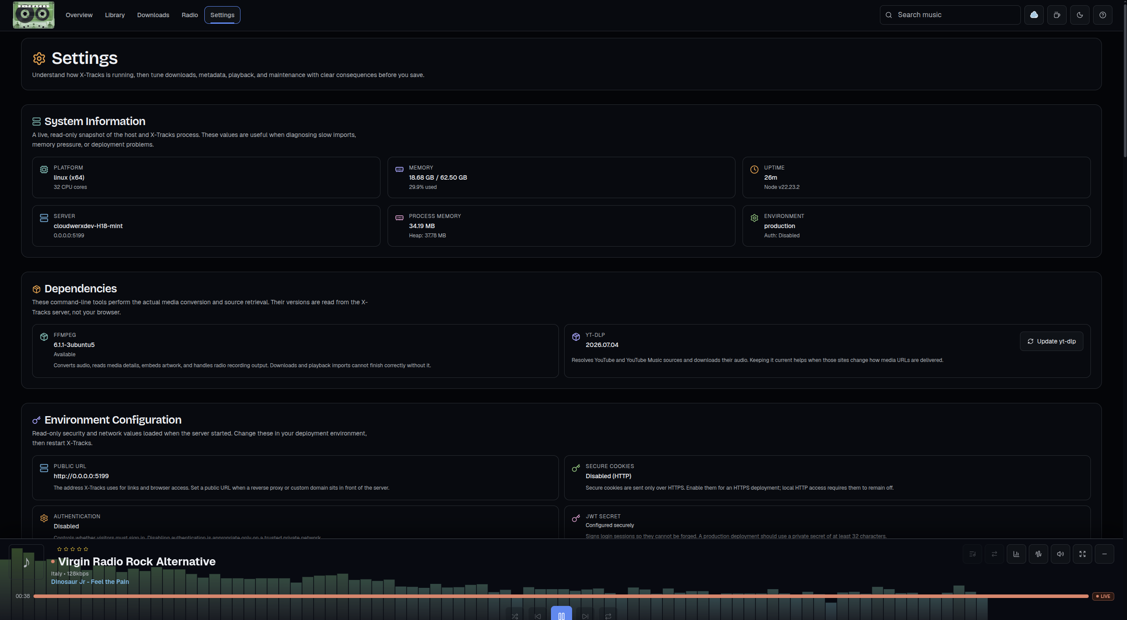The width and height of the screenshot is (1127, 620).
Task: Click the cloud icon button in header
Action: (1034, 15)
